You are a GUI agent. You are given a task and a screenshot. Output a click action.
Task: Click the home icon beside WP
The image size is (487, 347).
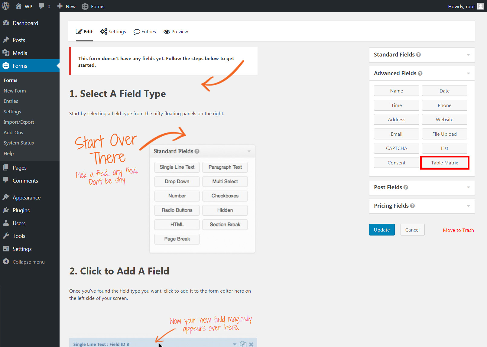[x=19, y=6]
